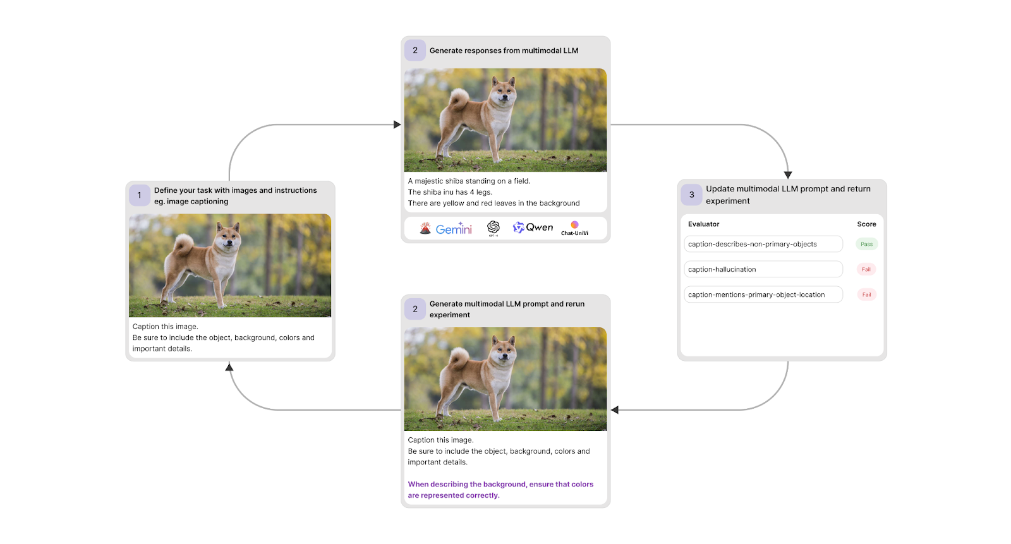Click the purple background color instruction text
This screenshot has height=544, width=1011.
[x=500, y=490]
